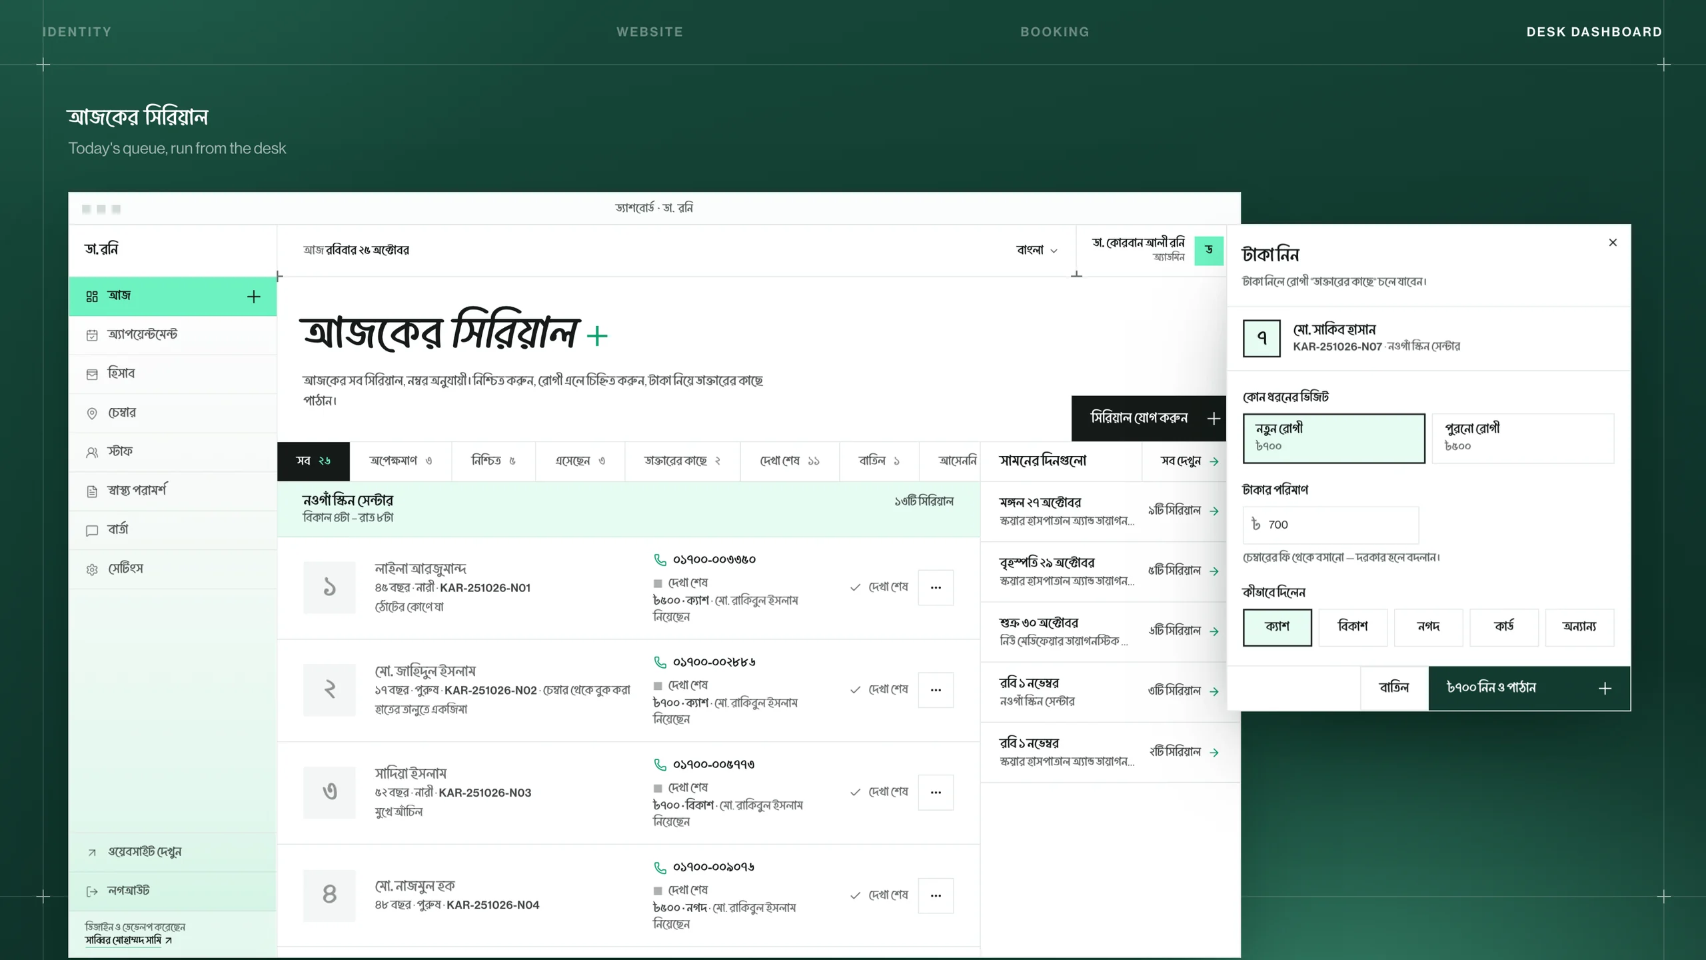Viewport: 1706px width, 960px height.
Task: Open চেম্বার location pin icon
Action: pos(92,413)
